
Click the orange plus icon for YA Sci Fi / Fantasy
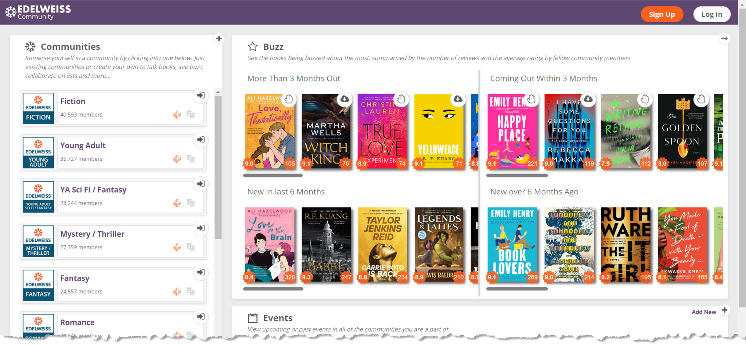click(177, 203)
